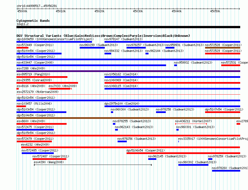
Task: Open the nsv572485 Cooper2011 variant
Action: pos(40,150)
